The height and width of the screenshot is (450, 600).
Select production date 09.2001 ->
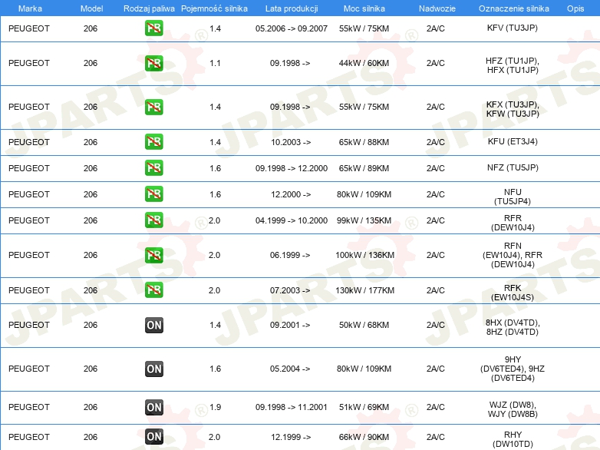(x=290, y=325)
